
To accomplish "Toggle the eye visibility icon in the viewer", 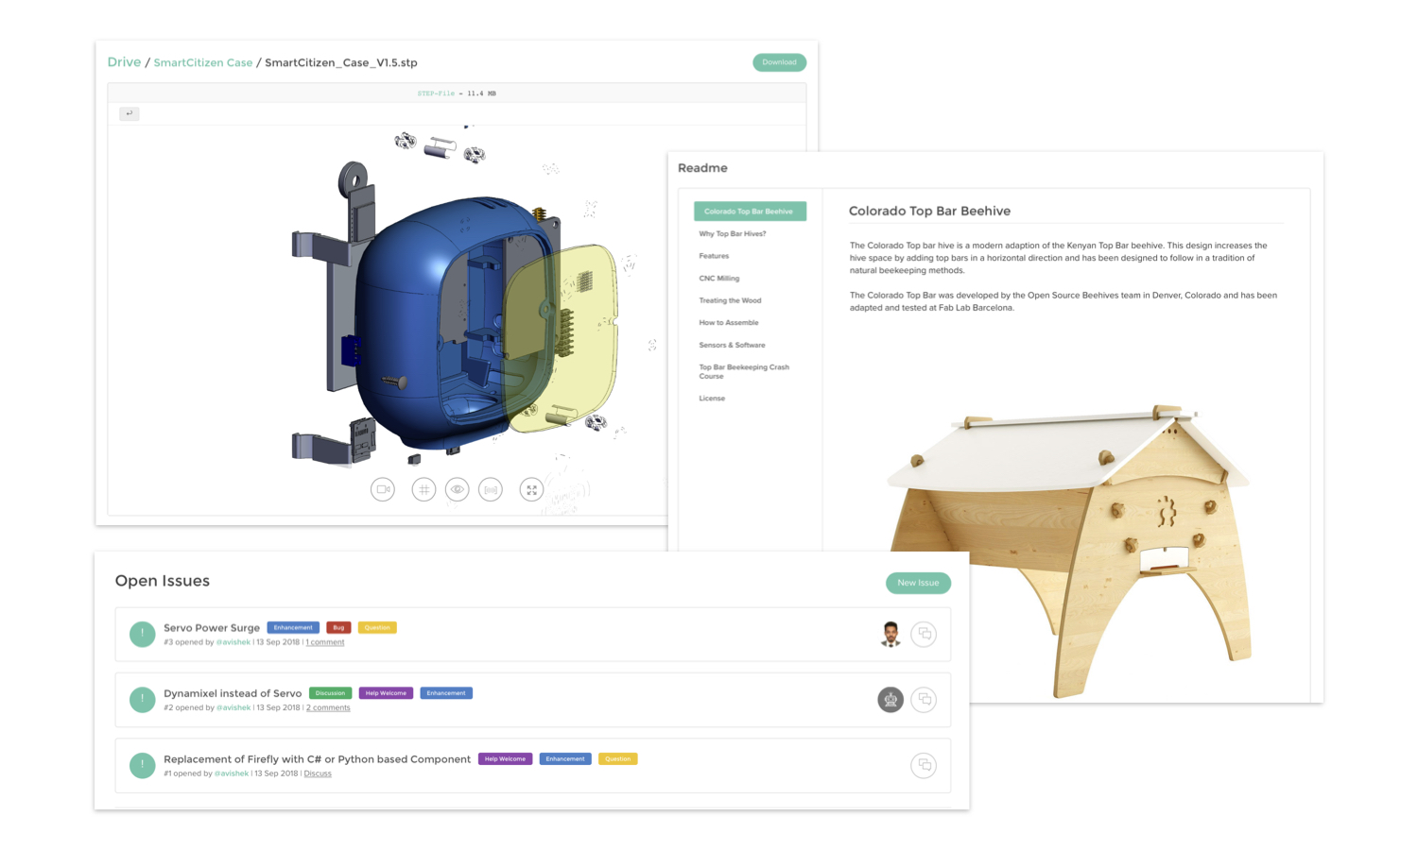I will (458, 489).
